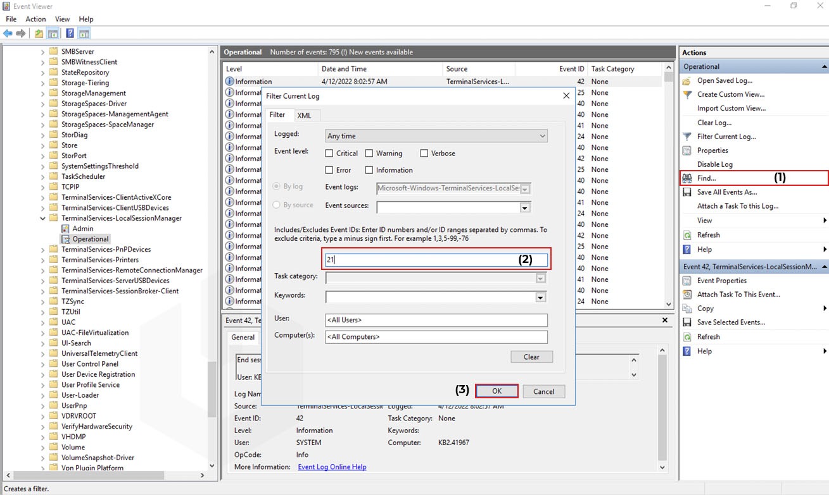Open Event Log Online Help link

pos(332,467)
